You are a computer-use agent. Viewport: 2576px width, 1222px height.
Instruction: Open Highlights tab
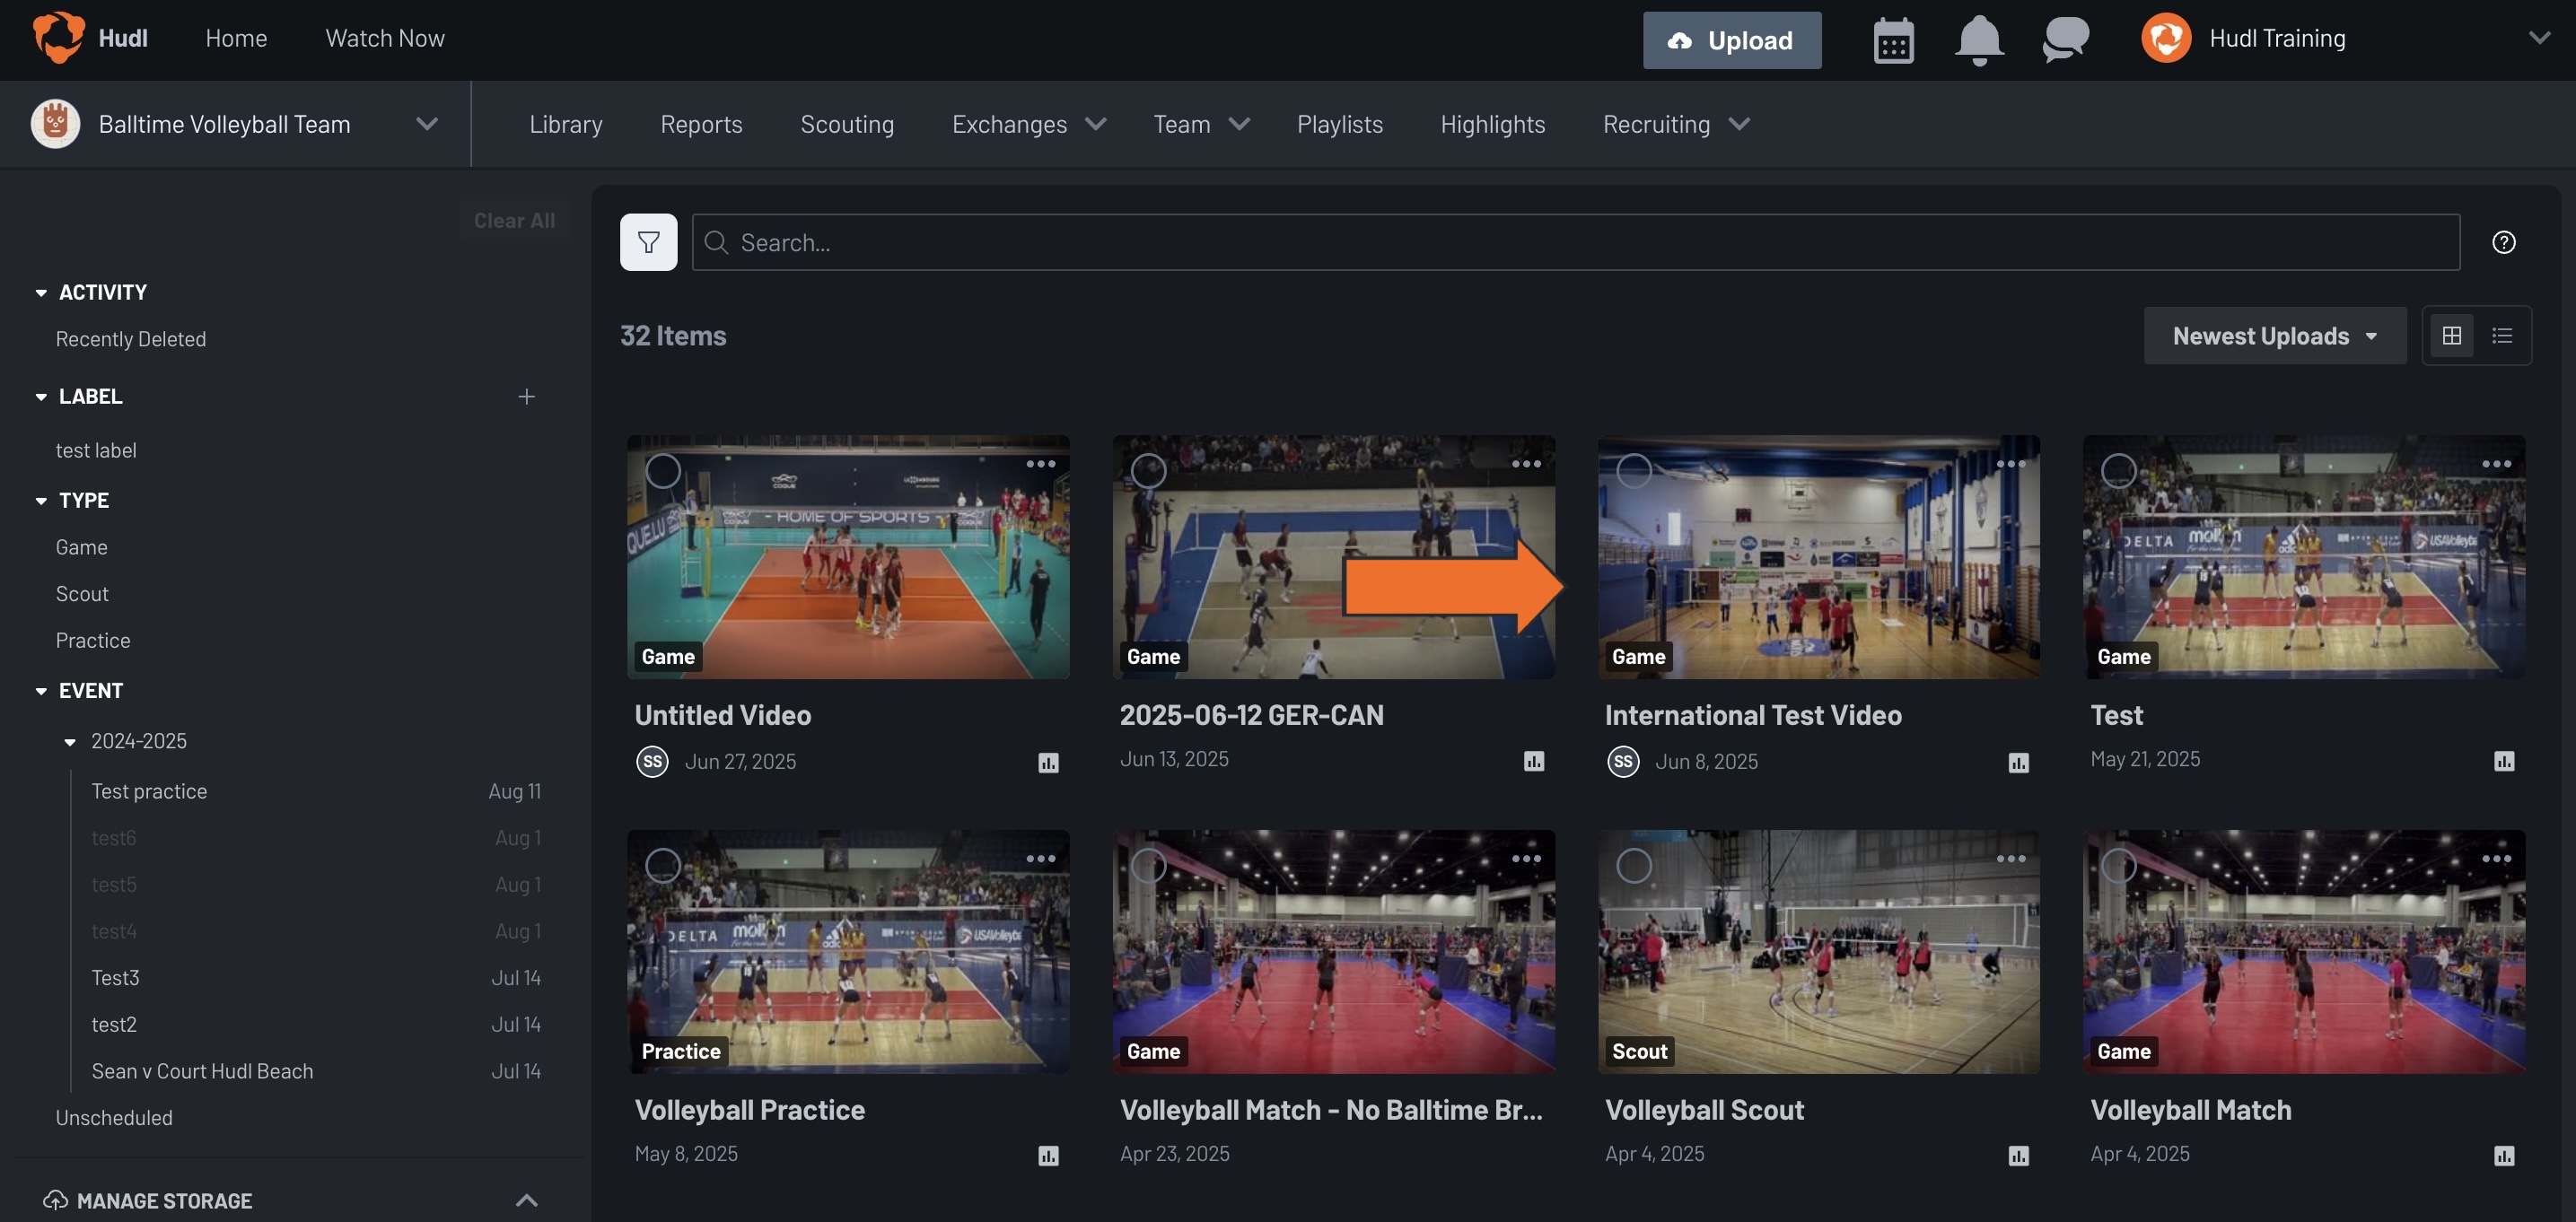click(1492, 124)
